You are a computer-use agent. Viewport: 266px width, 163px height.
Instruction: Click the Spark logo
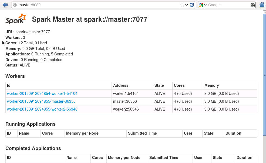coord(16,19)
